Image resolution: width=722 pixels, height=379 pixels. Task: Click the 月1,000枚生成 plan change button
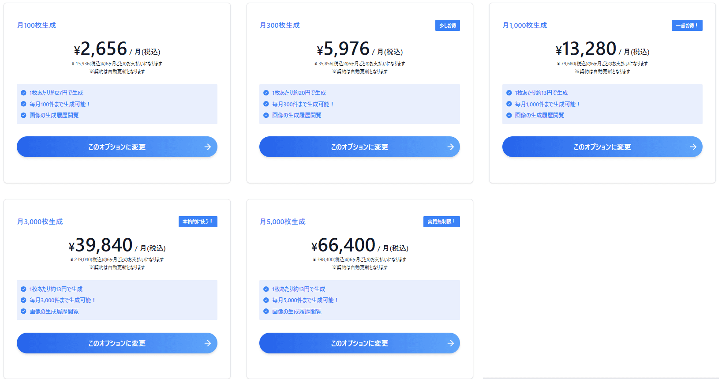[x=602, y=147]
